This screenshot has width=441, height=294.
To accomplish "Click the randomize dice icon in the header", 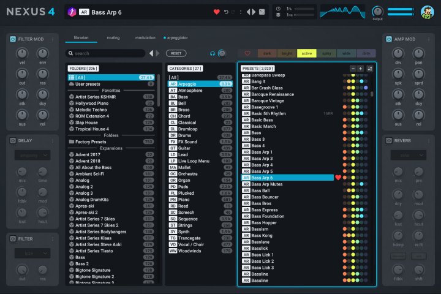I will pos(262,12).
